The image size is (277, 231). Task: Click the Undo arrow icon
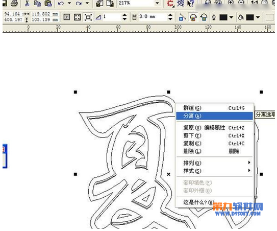tap(61, 3)
